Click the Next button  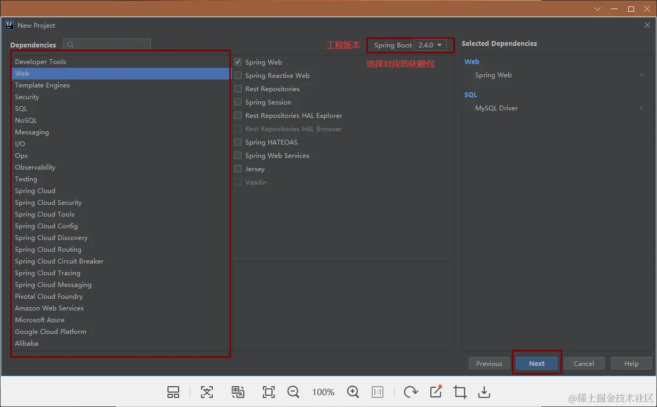coord(536,363)
